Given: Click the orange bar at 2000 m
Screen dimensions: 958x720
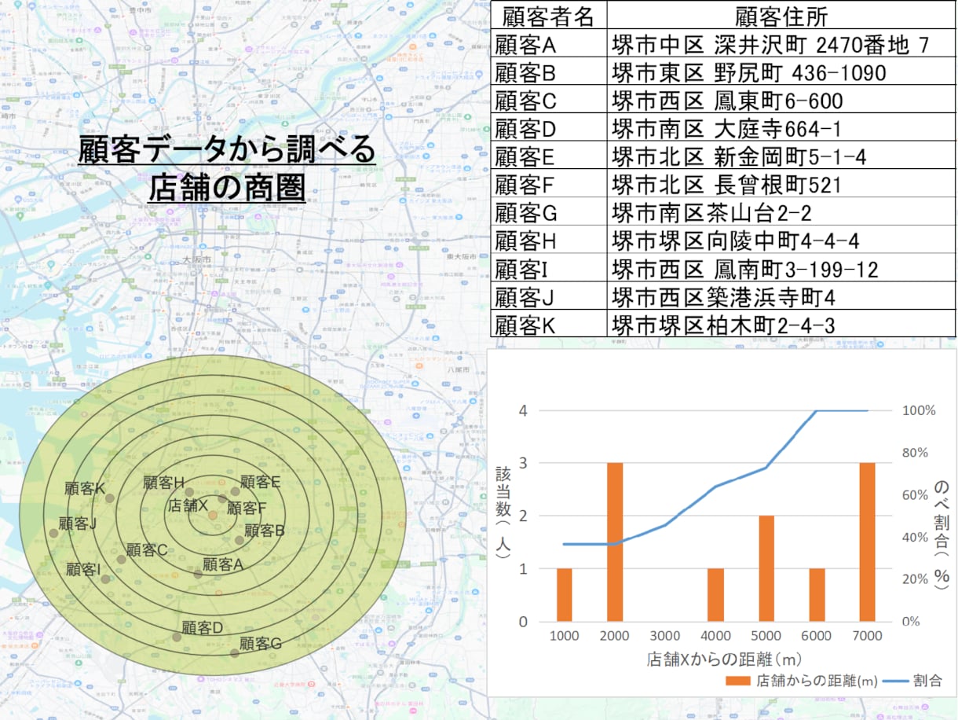Looking at the screenshot, I should click(x=615, y=542).
